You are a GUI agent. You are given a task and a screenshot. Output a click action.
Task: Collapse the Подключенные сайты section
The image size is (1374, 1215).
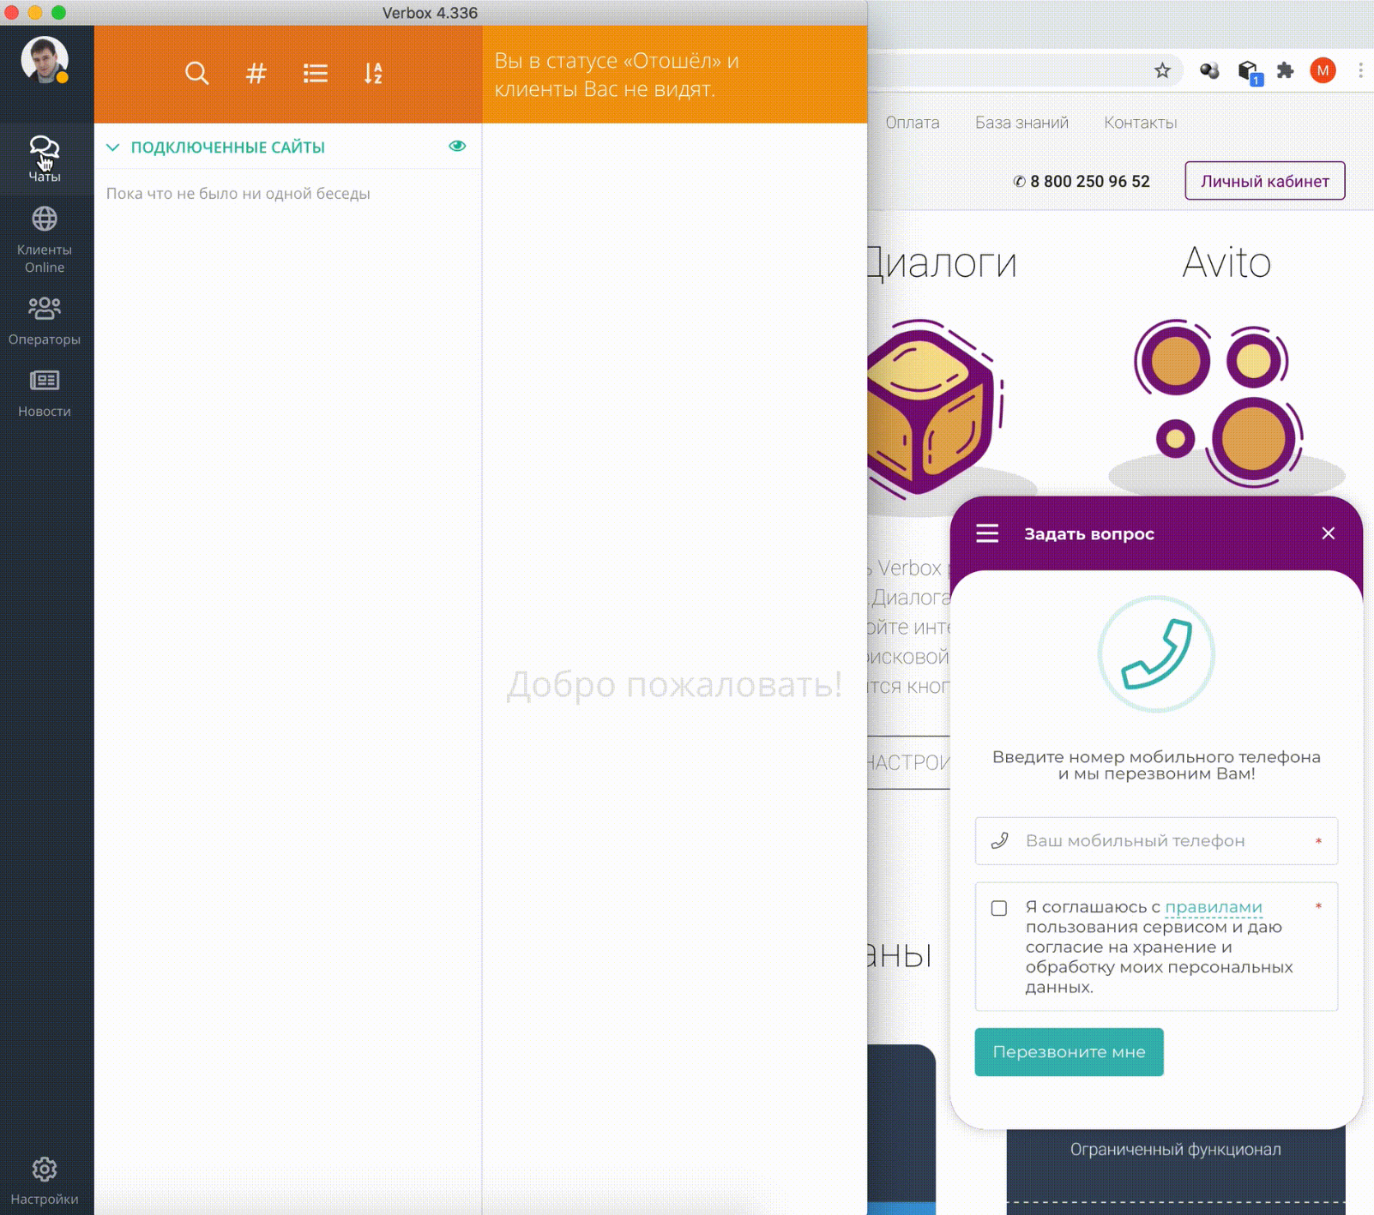pyautogui.click(x=113, y=147)
